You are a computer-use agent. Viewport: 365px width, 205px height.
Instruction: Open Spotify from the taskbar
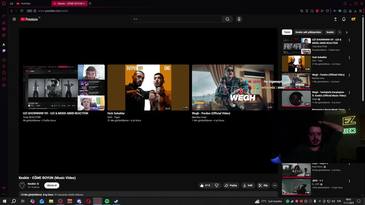(x=107, y=201)
